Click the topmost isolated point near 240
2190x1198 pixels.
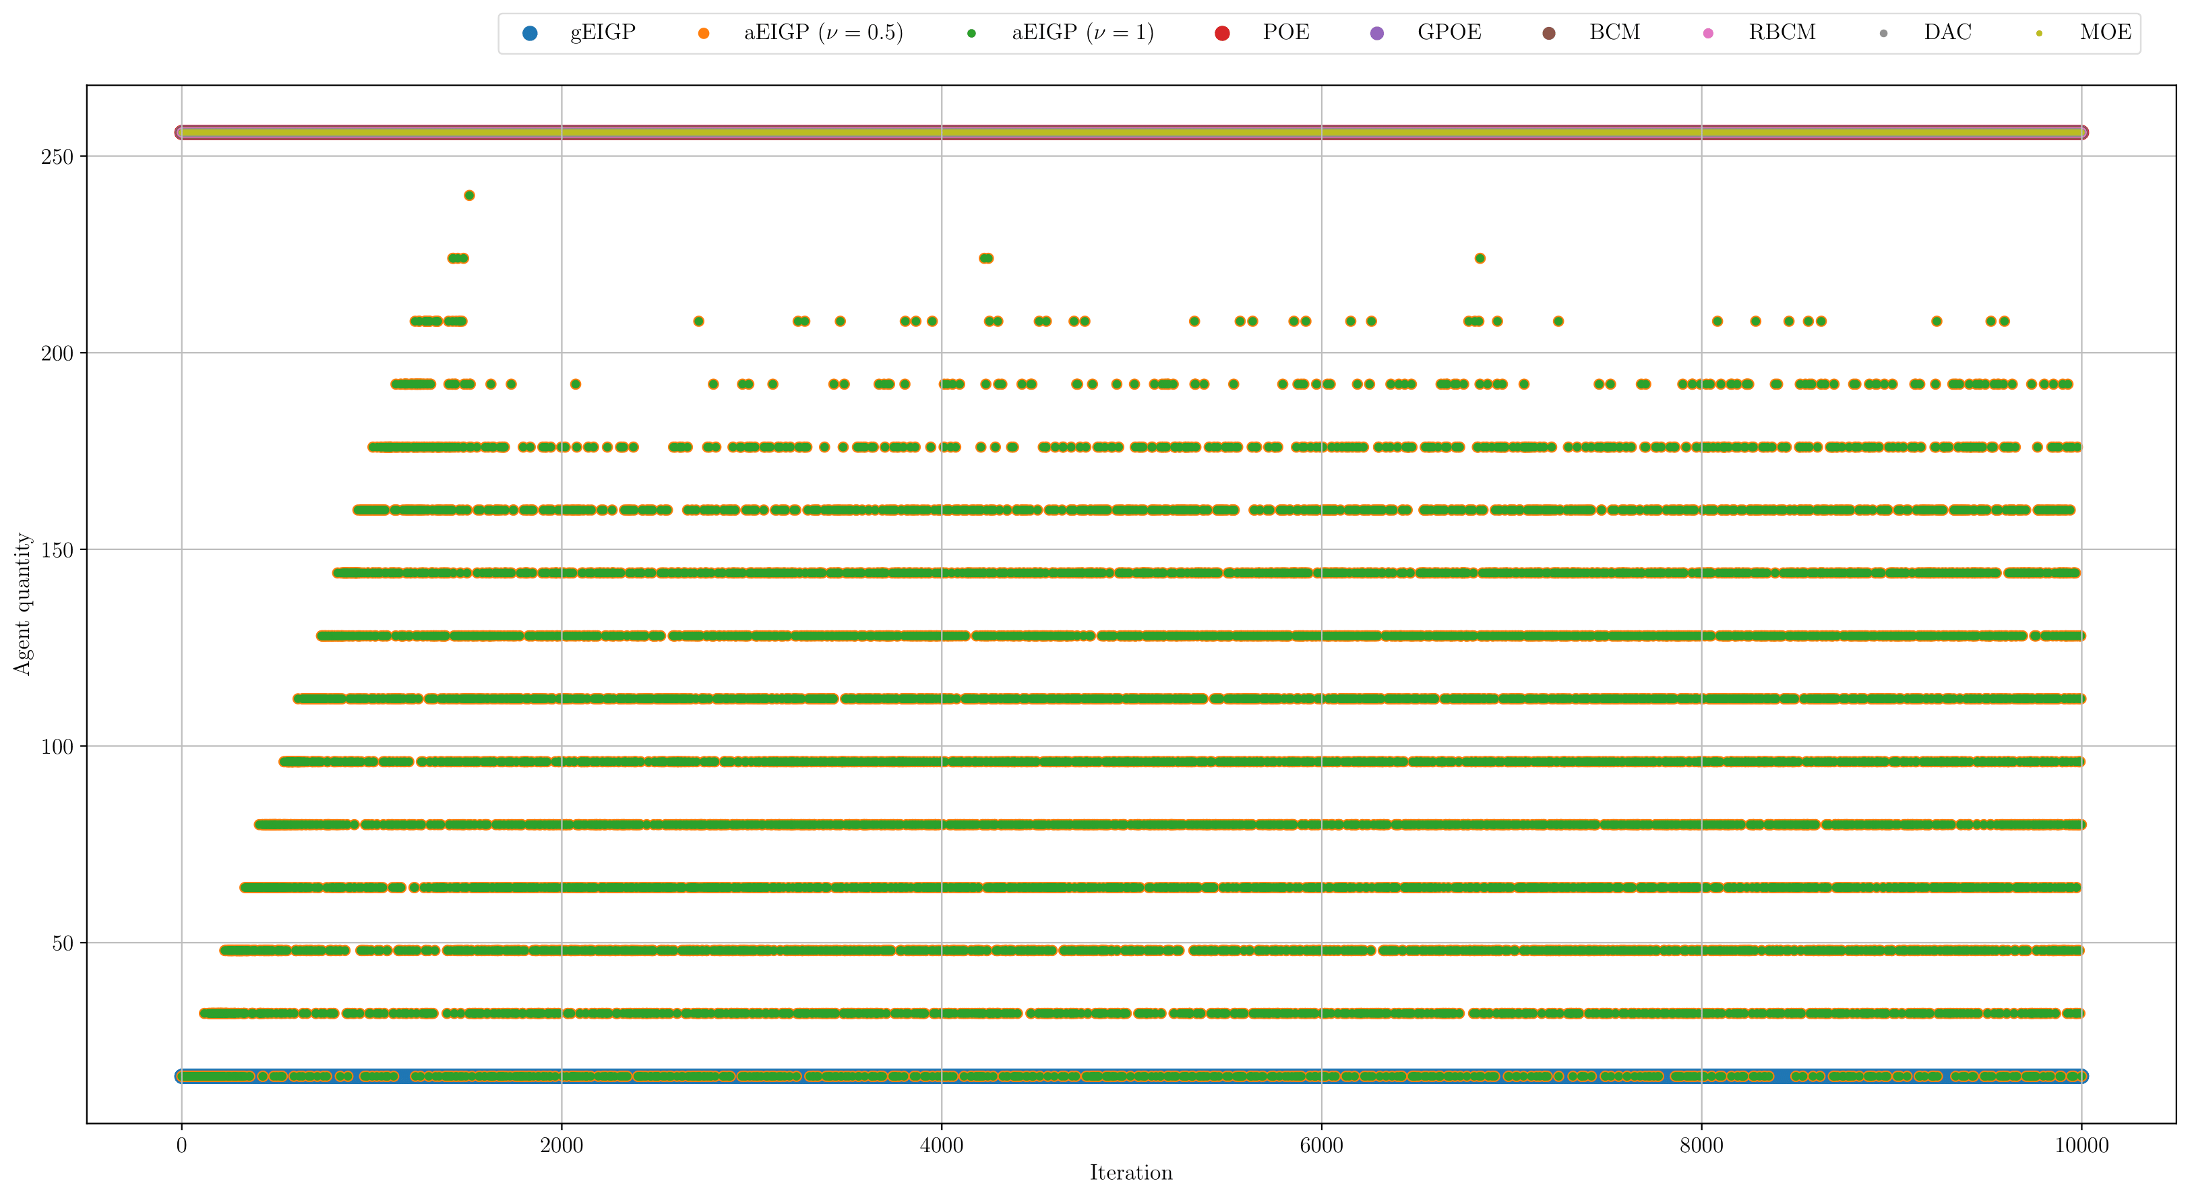469,196
